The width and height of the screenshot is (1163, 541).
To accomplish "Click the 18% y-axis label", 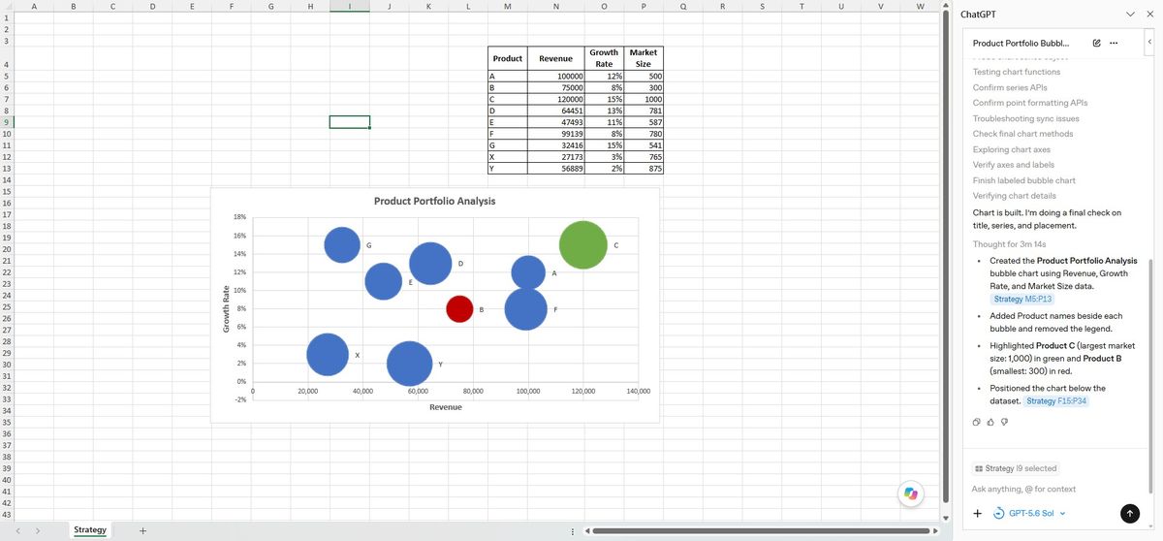I will 239,217.
